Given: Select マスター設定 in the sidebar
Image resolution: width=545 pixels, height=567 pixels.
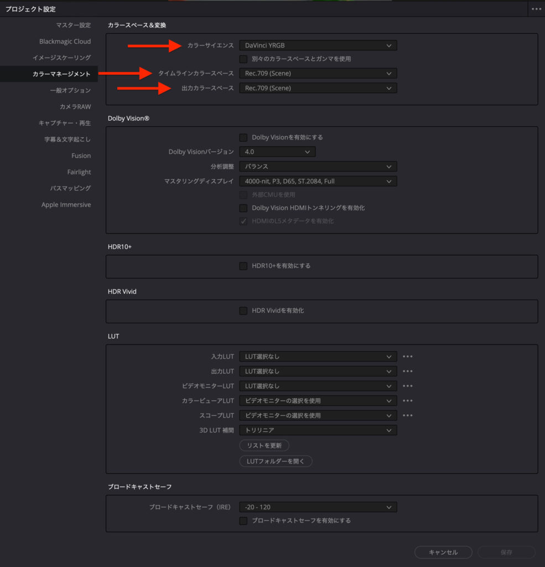Looking at the screenshot, I should (73, 25).
